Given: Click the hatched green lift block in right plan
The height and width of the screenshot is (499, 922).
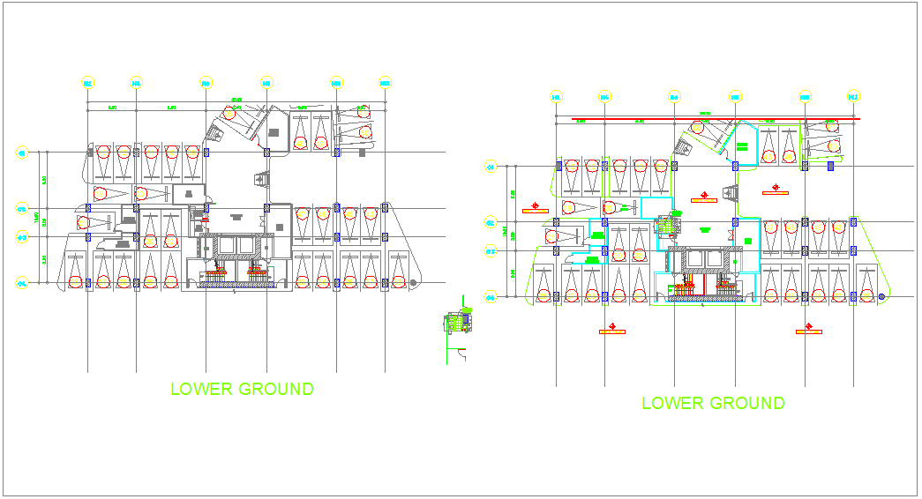Looking at the screenshot, I should (670, 227).
